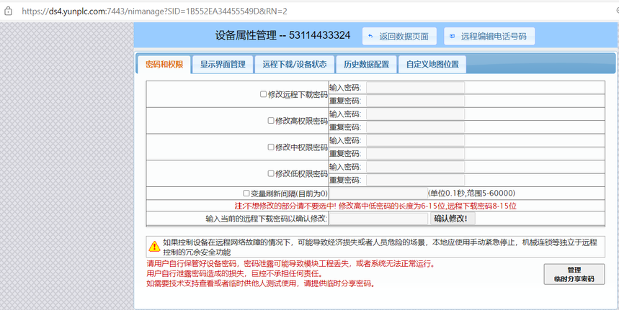
Task: Switch to the 密码和权限 tab
Action: pos(164,65)
